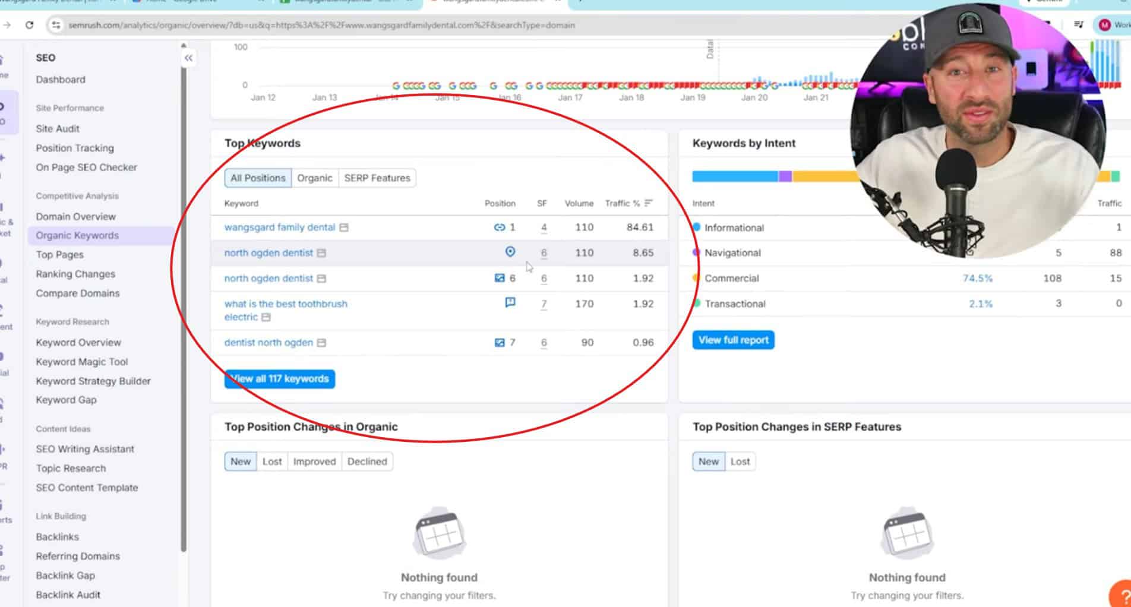Select the Organic filter in Top Keywords
This screenshot has width=1131, height=607.
pos(315,178)
